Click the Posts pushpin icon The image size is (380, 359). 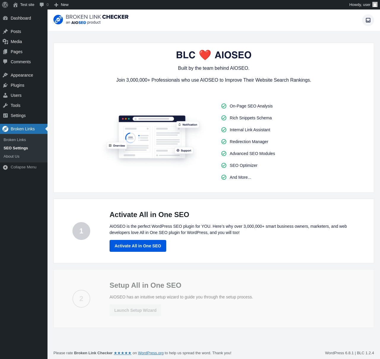5,31
